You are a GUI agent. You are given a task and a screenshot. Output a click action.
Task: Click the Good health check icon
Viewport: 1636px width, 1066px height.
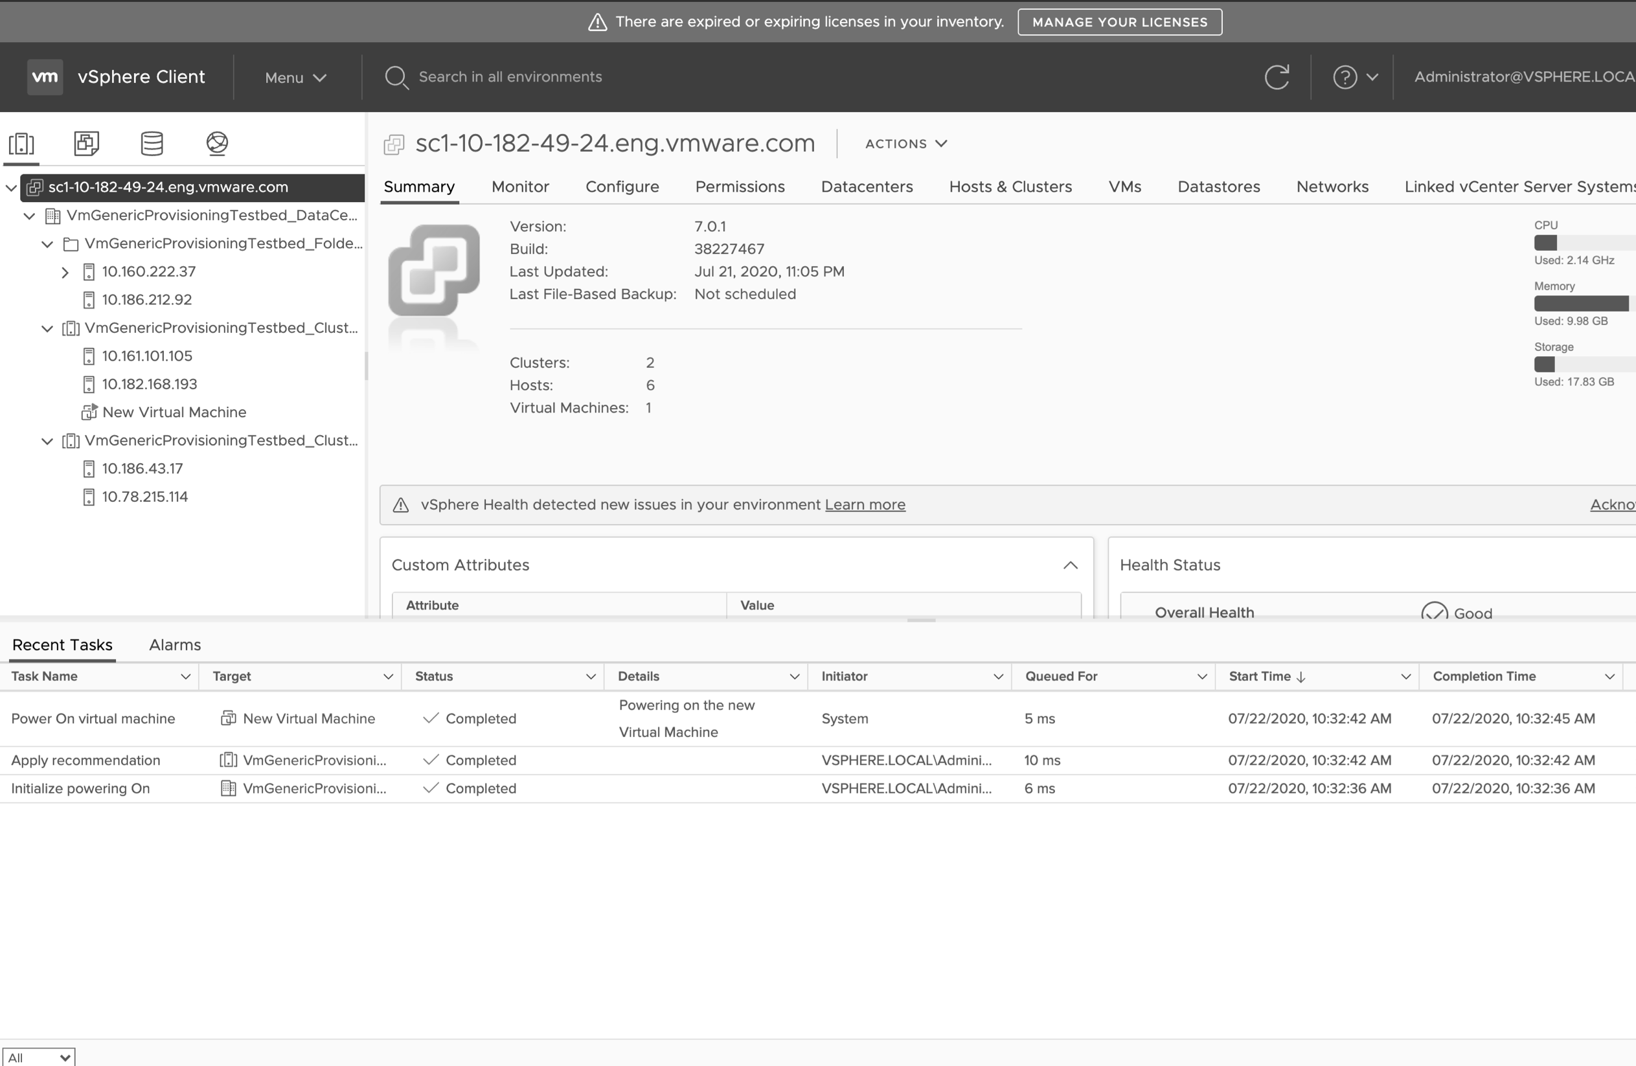pos(1434,611)
